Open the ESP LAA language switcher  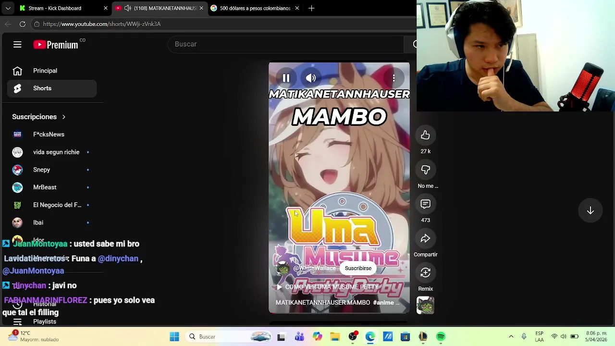(540, 337)
